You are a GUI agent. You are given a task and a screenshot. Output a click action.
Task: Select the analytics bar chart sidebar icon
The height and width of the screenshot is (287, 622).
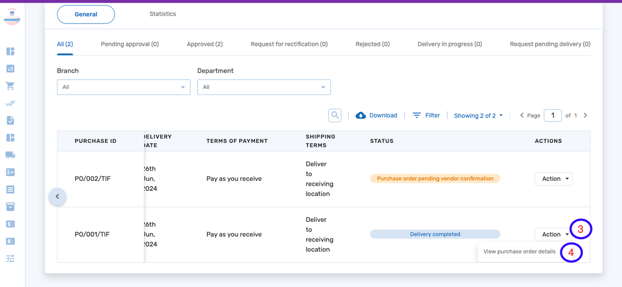pos(10,68)
